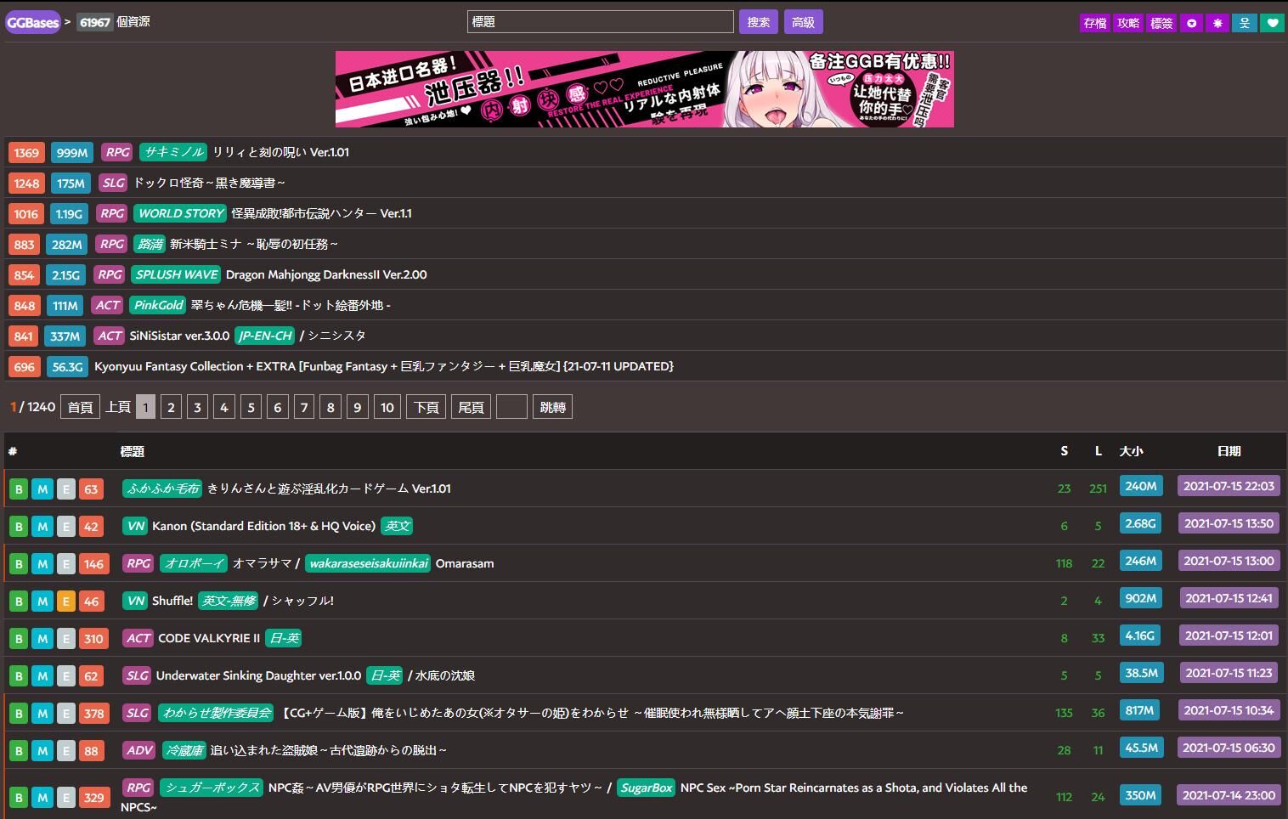This screenshot has width=1288, height=819.
Task: Click the person user icon in top bar
Action: pyautogui.click(x=1245, y=23)
